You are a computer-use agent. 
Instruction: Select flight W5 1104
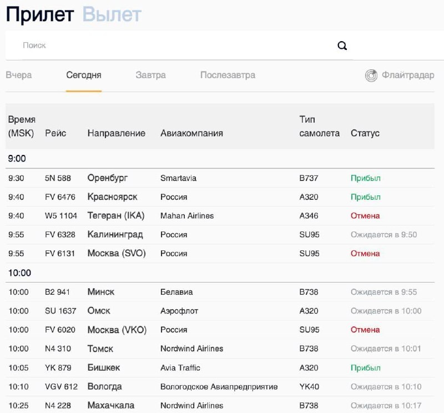point(61,216)
